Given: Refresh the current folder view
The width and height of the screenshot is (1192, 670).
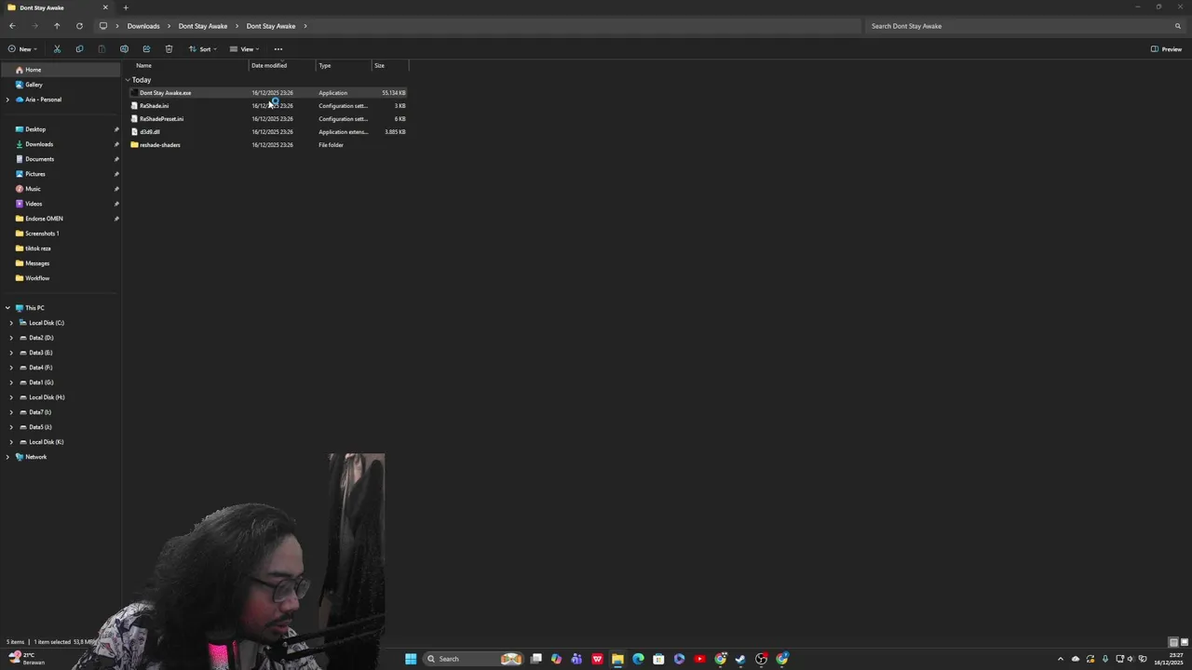Looking at the screenshot, I should 79,26.
